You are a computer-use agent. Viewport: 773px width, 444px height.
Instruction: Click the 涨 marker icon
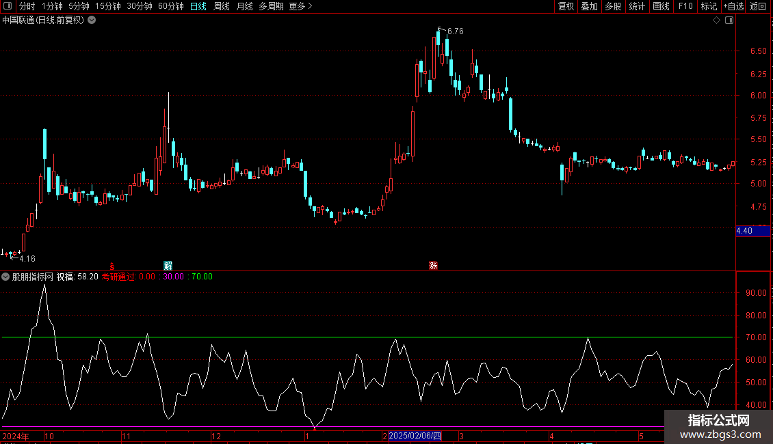[433, 266]
